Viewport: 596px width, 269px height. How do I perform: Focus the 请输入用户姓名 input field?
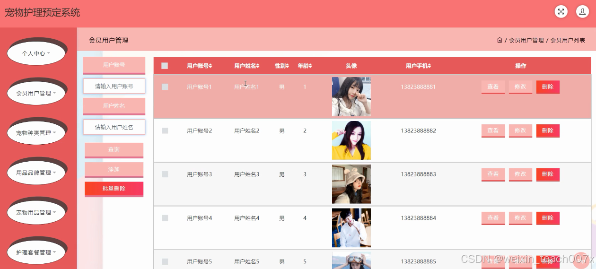pyautogui.click(x=114, y=127)
